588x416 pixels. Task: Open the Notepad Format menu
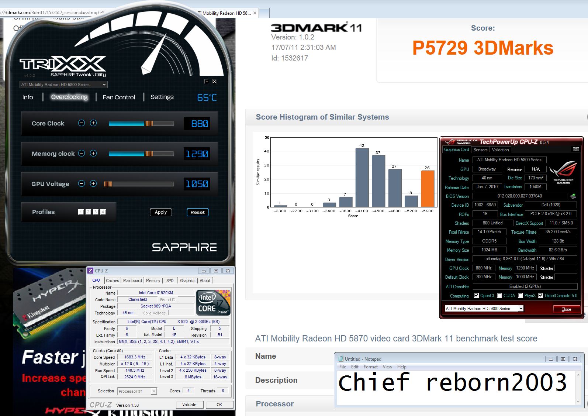(x=371, y=367)
